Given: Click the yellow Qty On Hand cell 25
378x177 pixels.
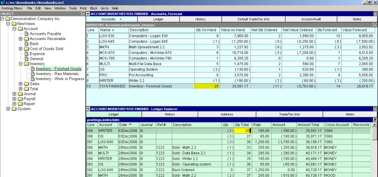Looking at the screenshot, I should point(207,86).
